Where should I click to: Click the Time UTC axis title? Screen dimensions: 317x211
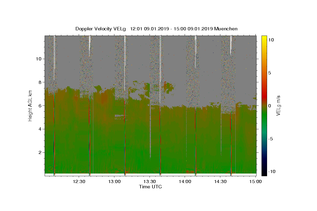pos(150,187)
